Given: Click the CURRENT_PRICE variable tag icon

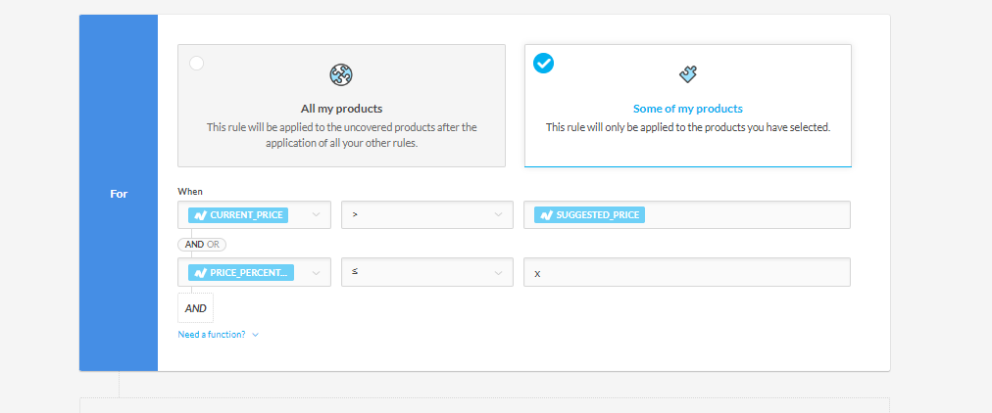Looking at the screenshot, I should (x=199, y=215).
